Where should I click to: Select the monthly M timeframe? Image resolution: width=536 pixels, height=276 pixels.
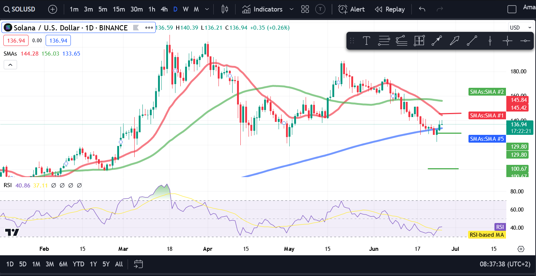point(196,9)
